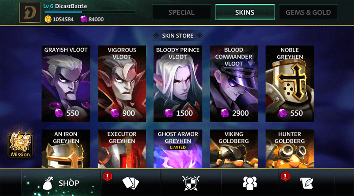The image size is (354, 196).
Task: Switch to the SPECIAL tab
Action: (x=181, y=12)
